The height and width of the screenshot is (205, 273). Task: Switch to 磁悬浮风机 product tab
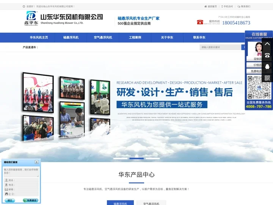tap(120, 203)
